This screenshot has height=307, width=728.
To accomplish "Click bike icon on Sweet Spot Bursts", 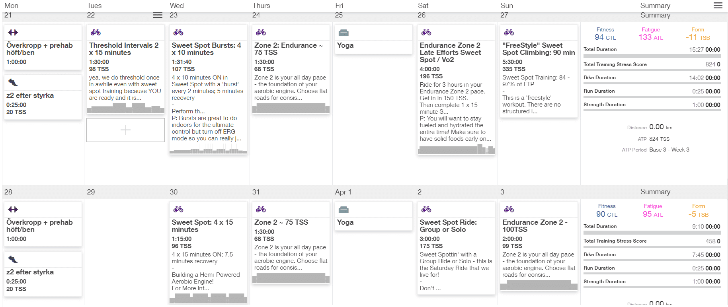I will (x=178, y=33).
